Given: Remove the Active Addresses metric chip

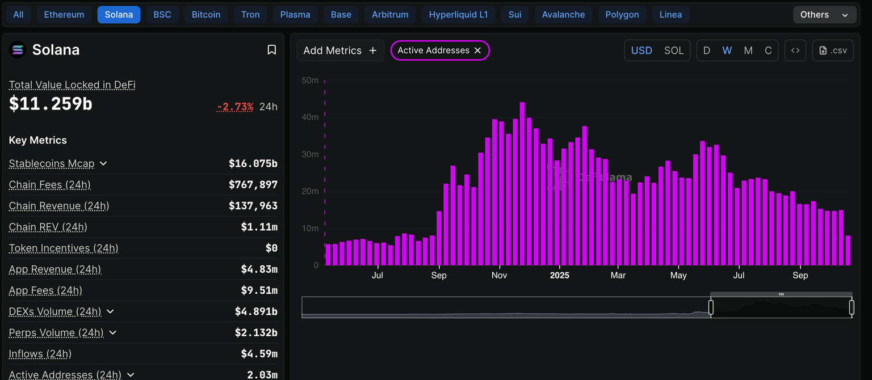Looking at the screenshot, I should click(x=477, y=50).
